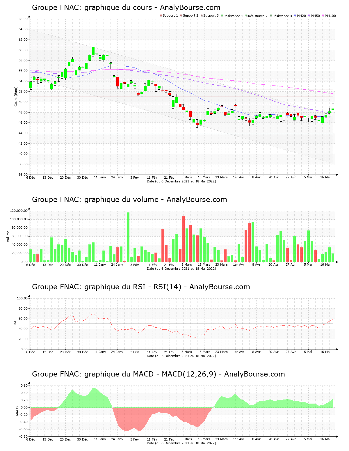349x451 pixels.
Task: Click '3 Mars' date on the price chart
Action: coord(187,177)
